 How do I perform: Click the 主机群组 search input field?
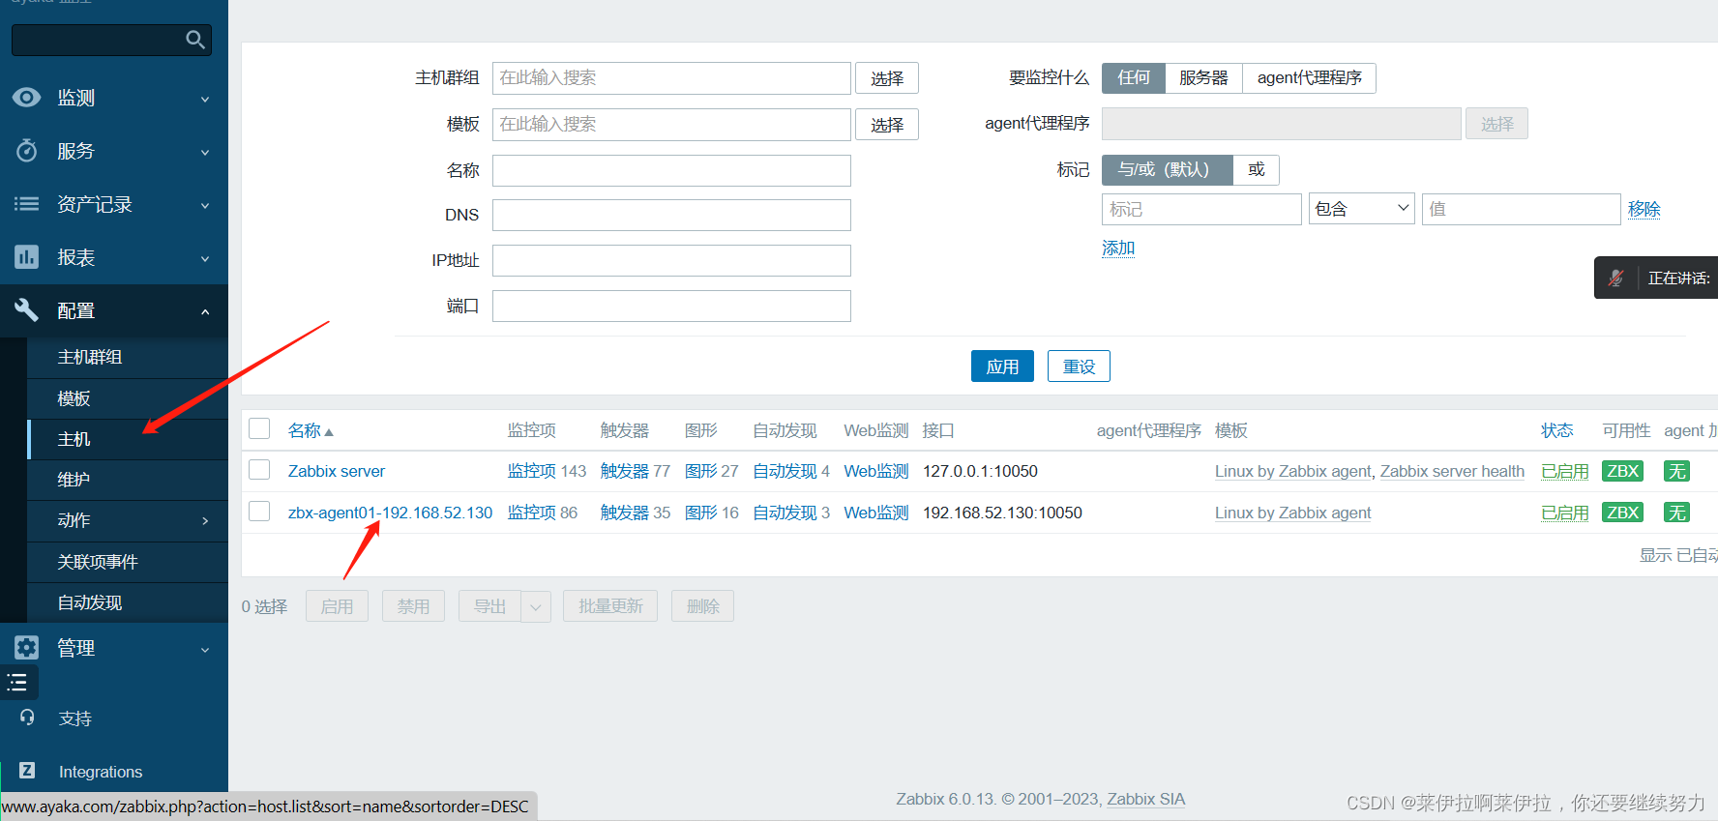coord(671,78)
